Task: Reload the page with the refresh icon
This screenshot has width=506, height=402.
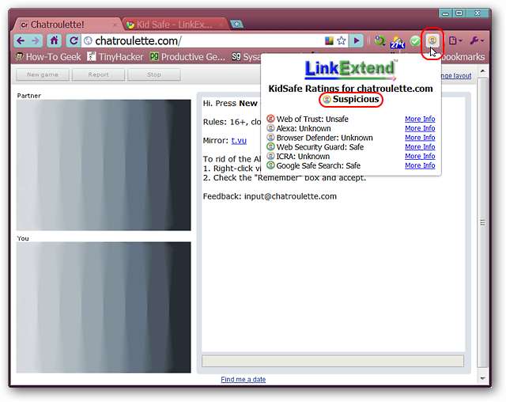Action: 74,40
